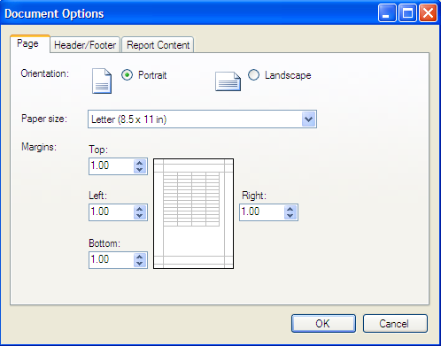Increase the Top margin with up arrow
Image resolution: width=441 pixels, height=346 pixels.
140,163
